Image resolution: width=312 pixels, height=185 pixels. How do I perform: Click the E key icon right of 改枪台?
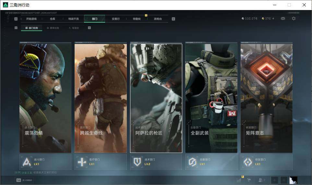[173, 19]
